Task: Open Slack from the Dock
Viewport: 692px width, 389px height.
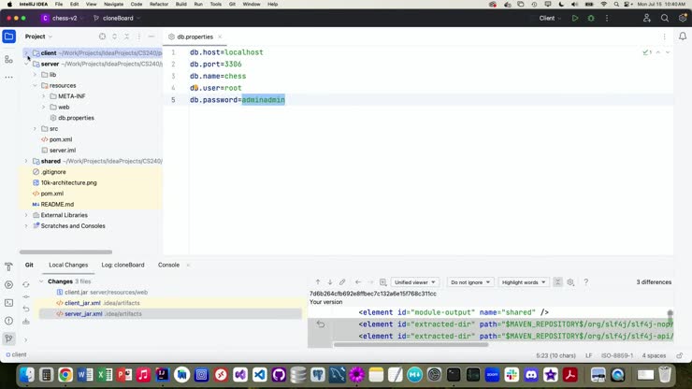Action: click(512, 375)
